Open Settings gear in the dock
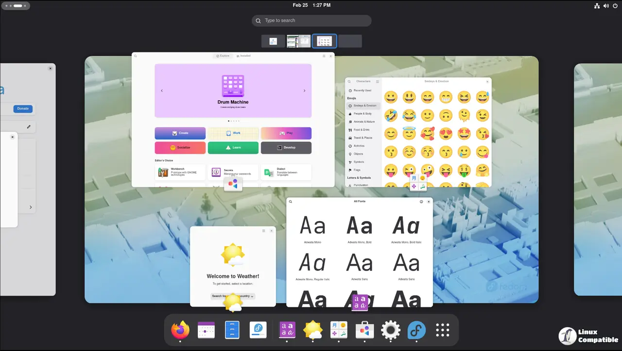Screen dimensions: 622x351 click(391, 330)
